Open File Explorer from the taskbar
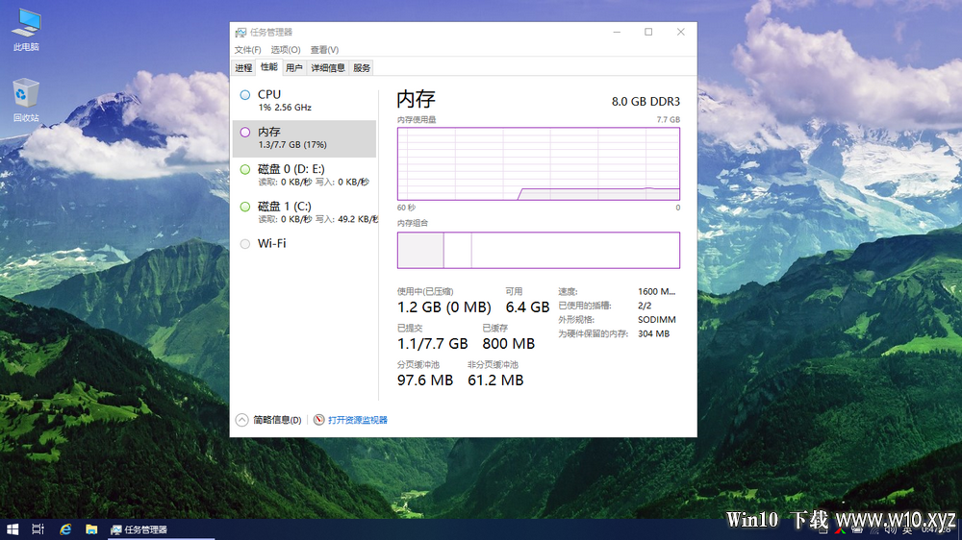This screenshot has width=962, height=540. pos(91,529)
